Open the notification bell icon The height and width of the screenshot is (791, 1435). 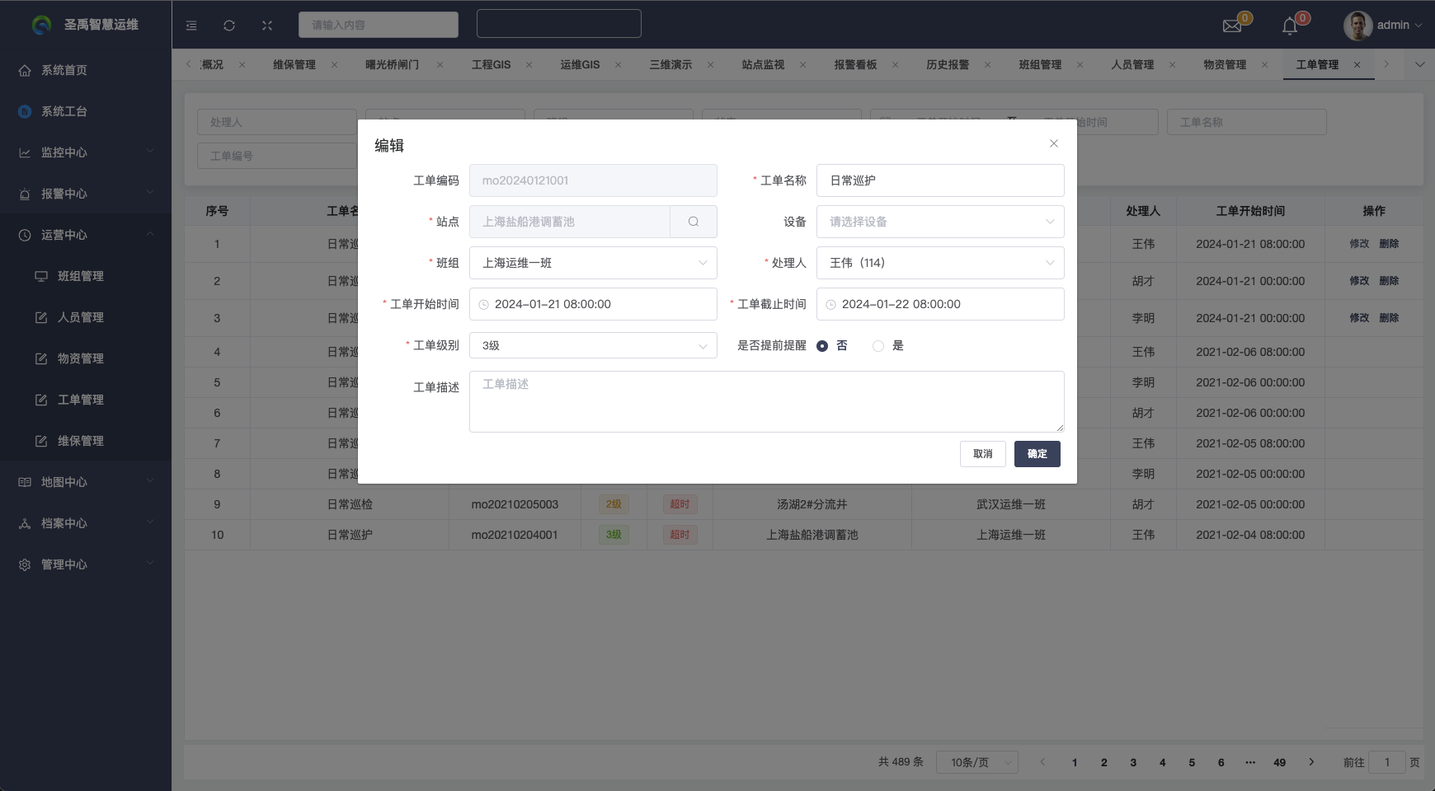(1290, 26)
